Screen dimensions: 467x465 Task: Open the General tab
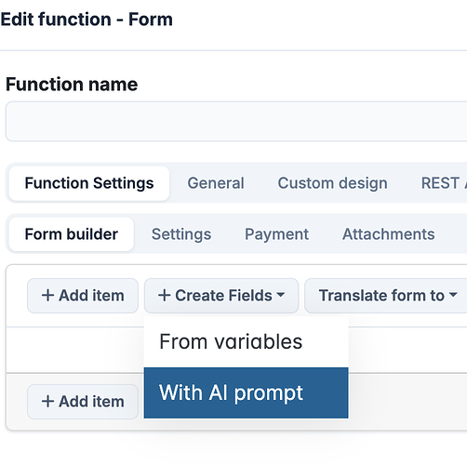(216, 183)
